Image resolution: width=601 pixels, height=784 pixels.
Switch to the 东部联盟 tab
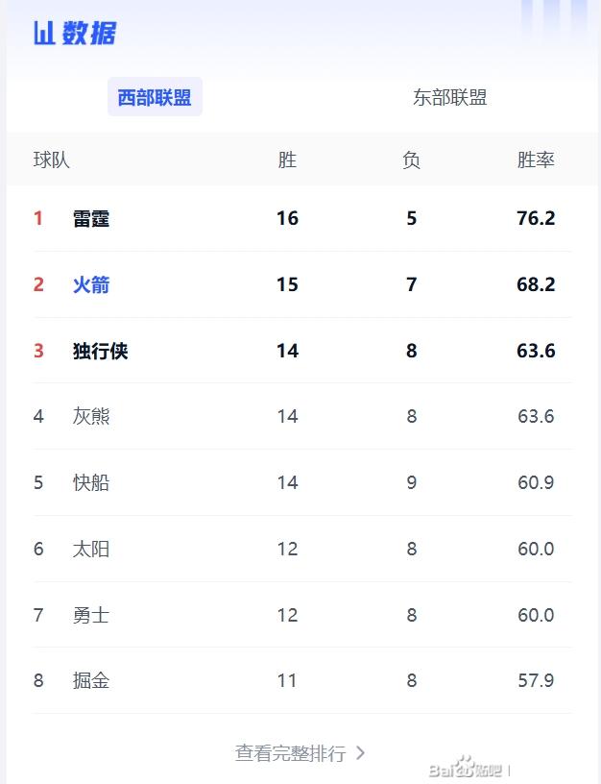click(449, 97)
